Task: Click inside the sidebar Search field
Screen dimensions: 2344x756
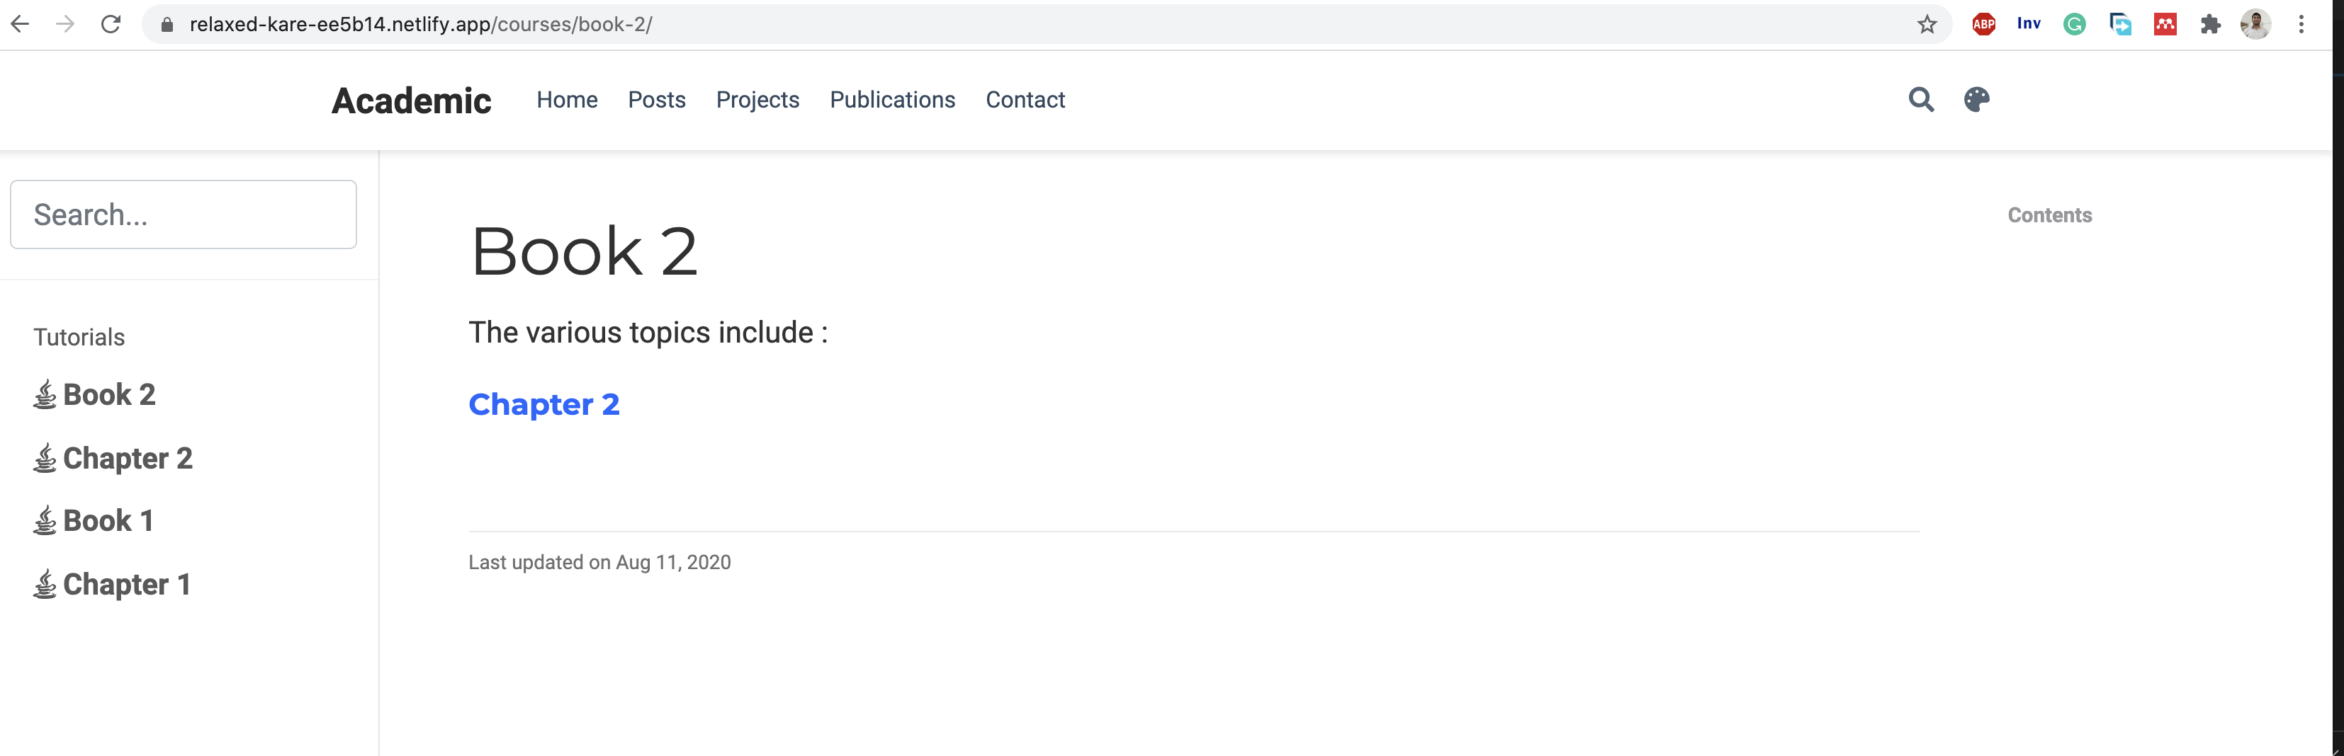Action: [x=183, y=214]
